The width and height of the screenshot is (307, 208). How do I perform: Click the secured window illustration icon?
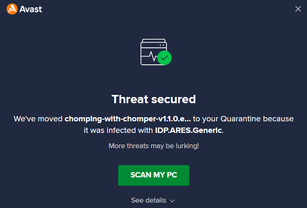click(x=152, y=52)
